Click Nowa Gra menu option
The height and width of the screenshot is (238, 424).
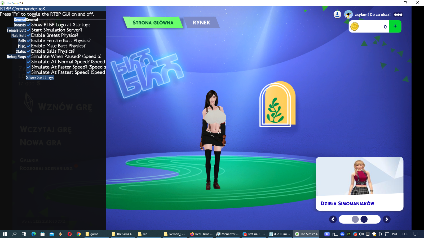(x=41, y=143)
